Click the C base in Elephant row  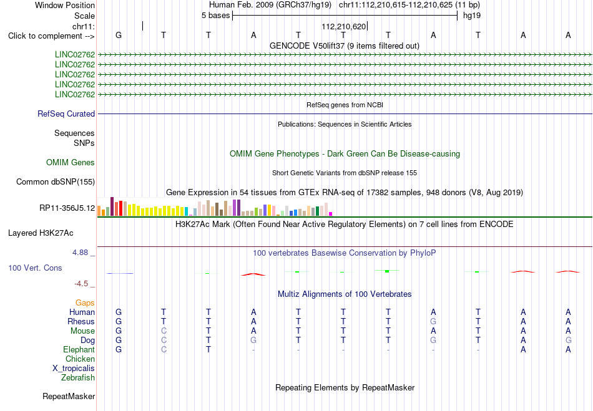click(x=164, y=349)
